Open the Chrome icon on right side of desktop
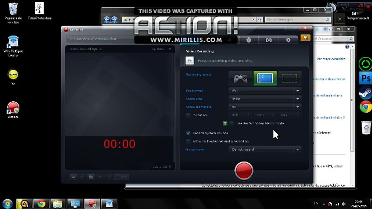Viewport: 372px width, 209px height. click(x=366, y=107)
